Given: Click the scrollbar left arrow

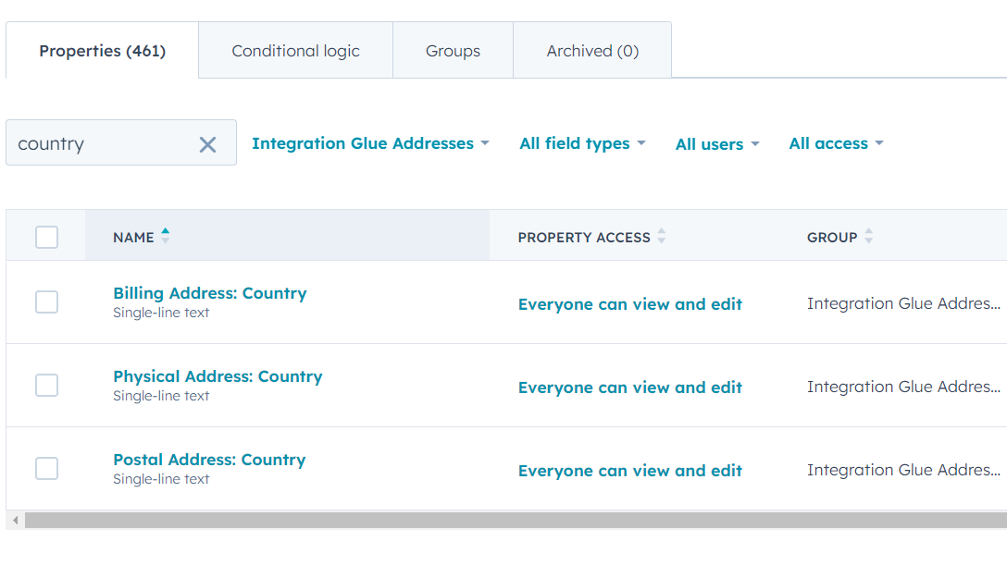Looking at the screenshot, I should coord(15,521).
